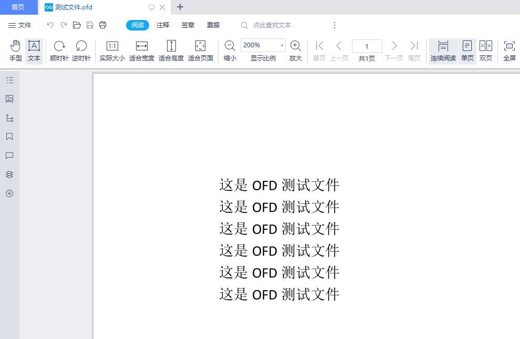Image resolution: width=520 pixels, height=339 pixels.
Task: Open the document outline panel
Action: click(9, 80)
